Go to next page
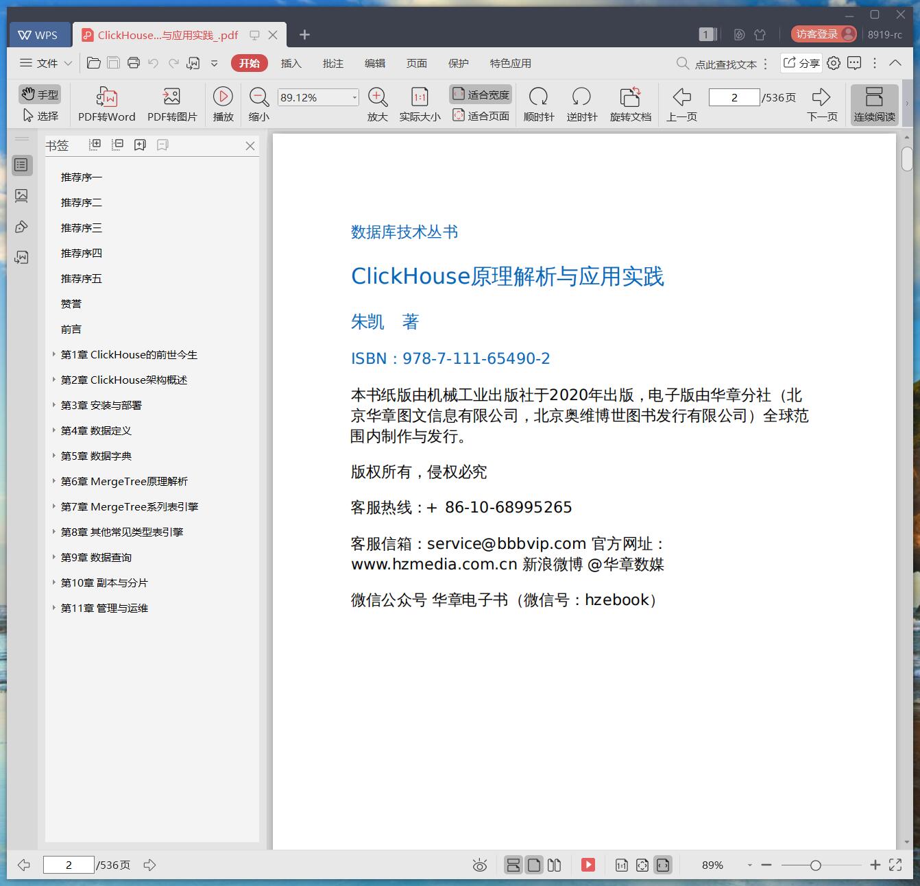Viewport: 920px width, 886px height. tap(822, 104)
